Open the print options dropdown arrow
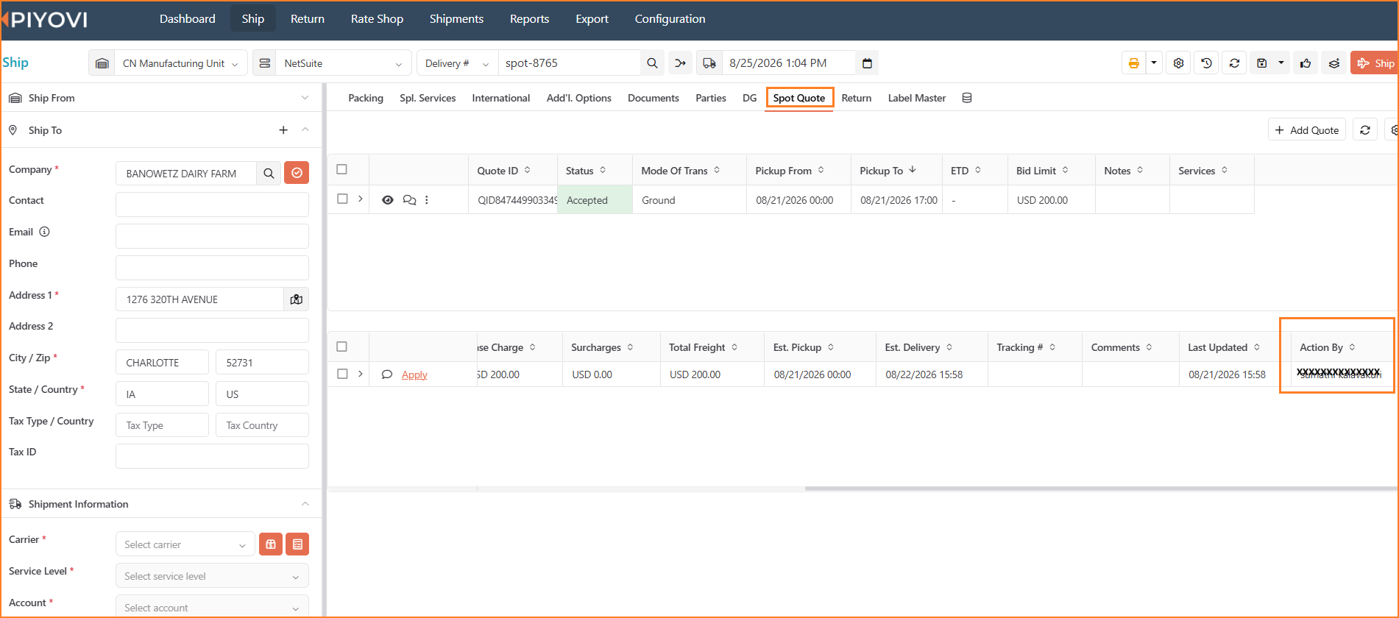This screenshot has height=618, width=1399. coord(1153,63)
